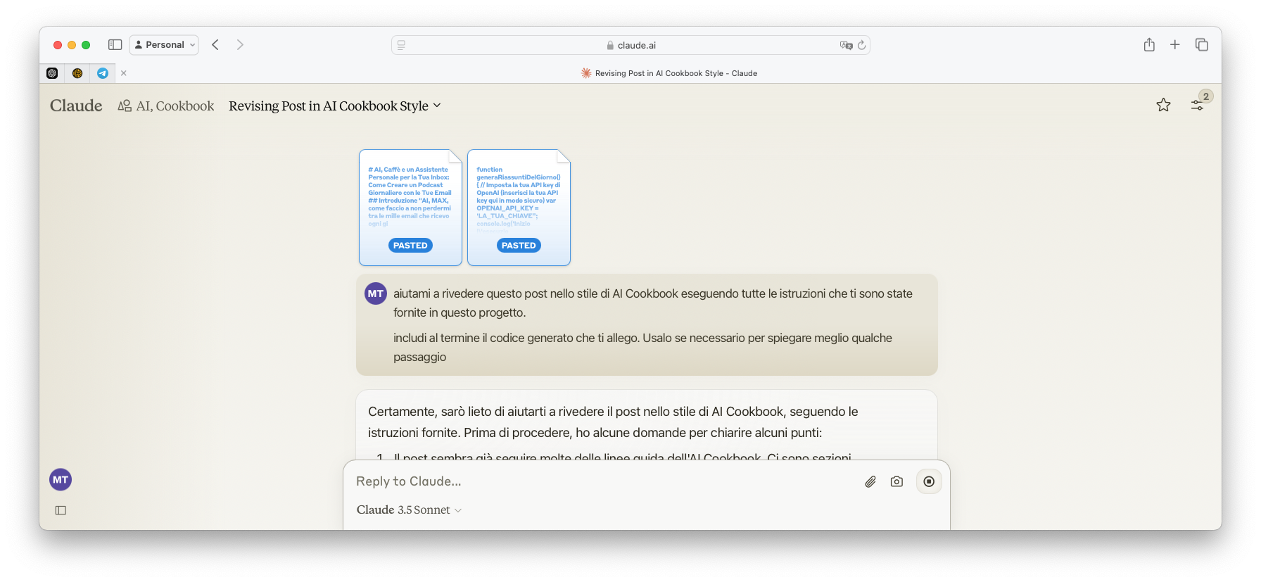Select the Revising Post in AI Cookbook tab
1261x582 pixels.
coord(668,73)
